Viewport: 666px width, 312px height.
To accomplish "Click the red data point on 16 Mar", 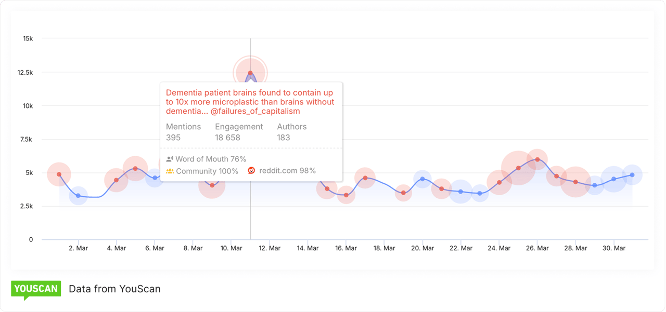I will [x=346, y=195].
